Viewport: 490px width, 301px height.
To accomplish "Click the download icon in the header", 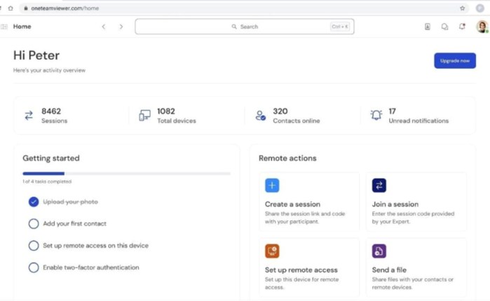I will tap(427, 27).
